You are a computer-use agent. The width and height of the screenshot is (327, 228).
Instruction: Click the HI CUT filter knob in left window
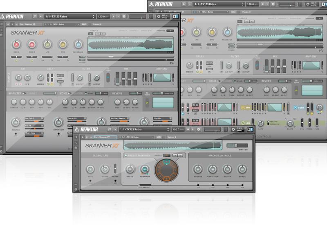96,78
